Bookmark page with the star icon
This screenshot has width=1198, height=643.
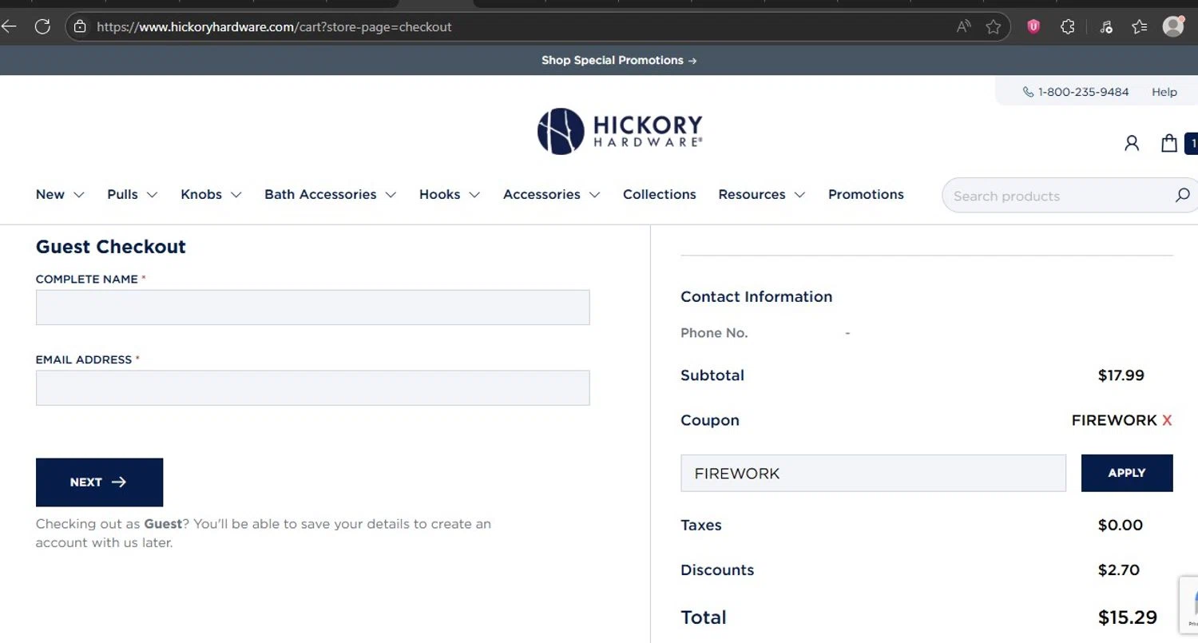pos(993,26)
